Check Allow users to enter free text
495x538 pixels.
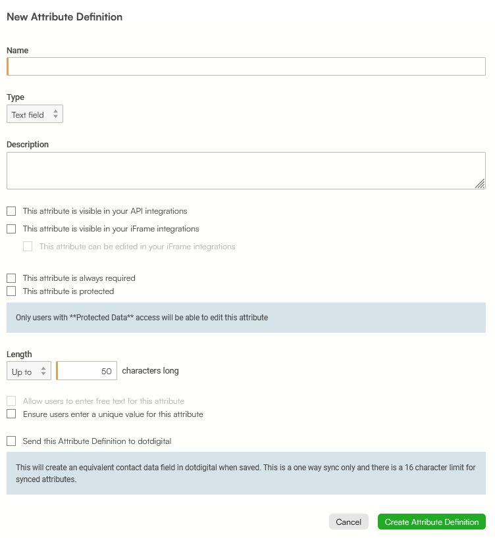click(x=11, y=401)
